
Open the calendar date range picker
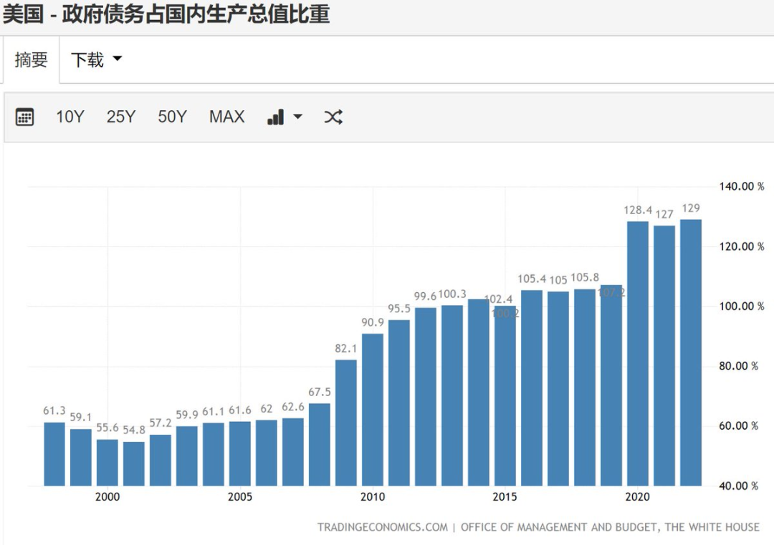coord(25,117)
